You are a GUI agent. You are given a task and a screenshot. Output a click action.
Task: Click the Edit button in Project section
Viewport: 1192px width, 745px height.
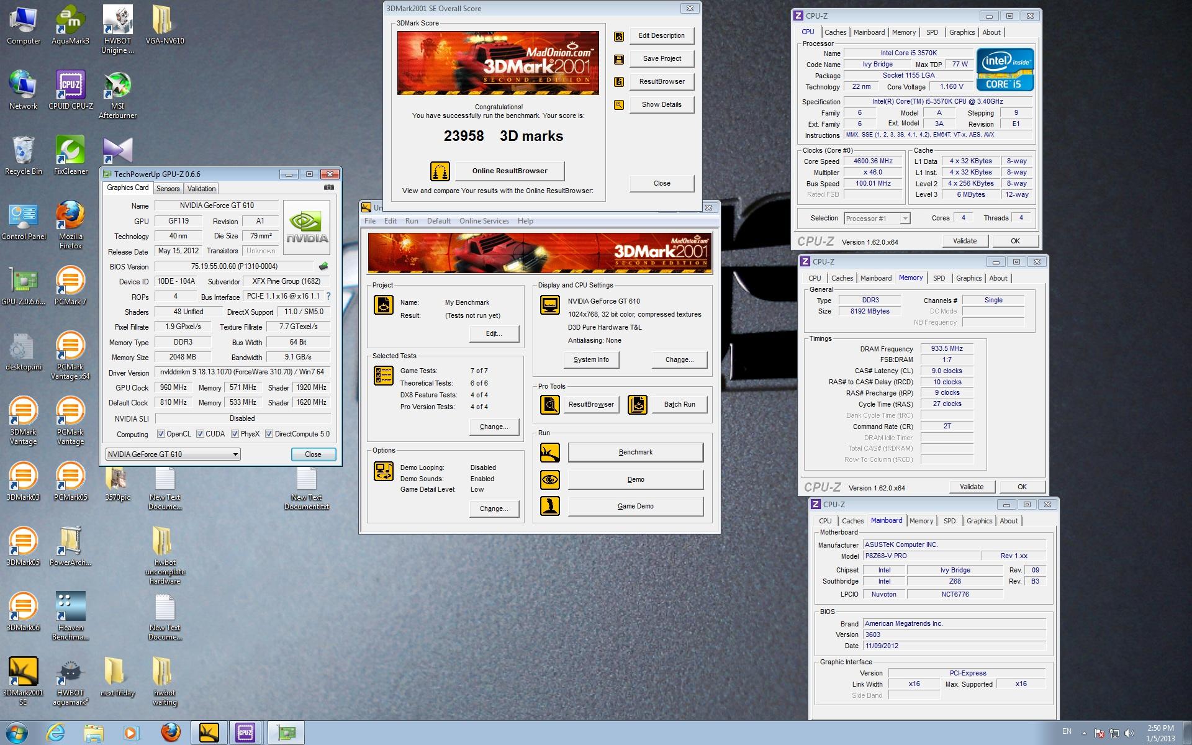[494, 333]
